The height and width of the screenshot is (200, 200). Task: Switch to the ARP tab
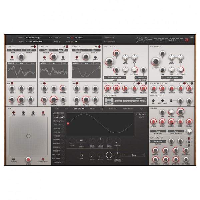click(x=57, y=109)
